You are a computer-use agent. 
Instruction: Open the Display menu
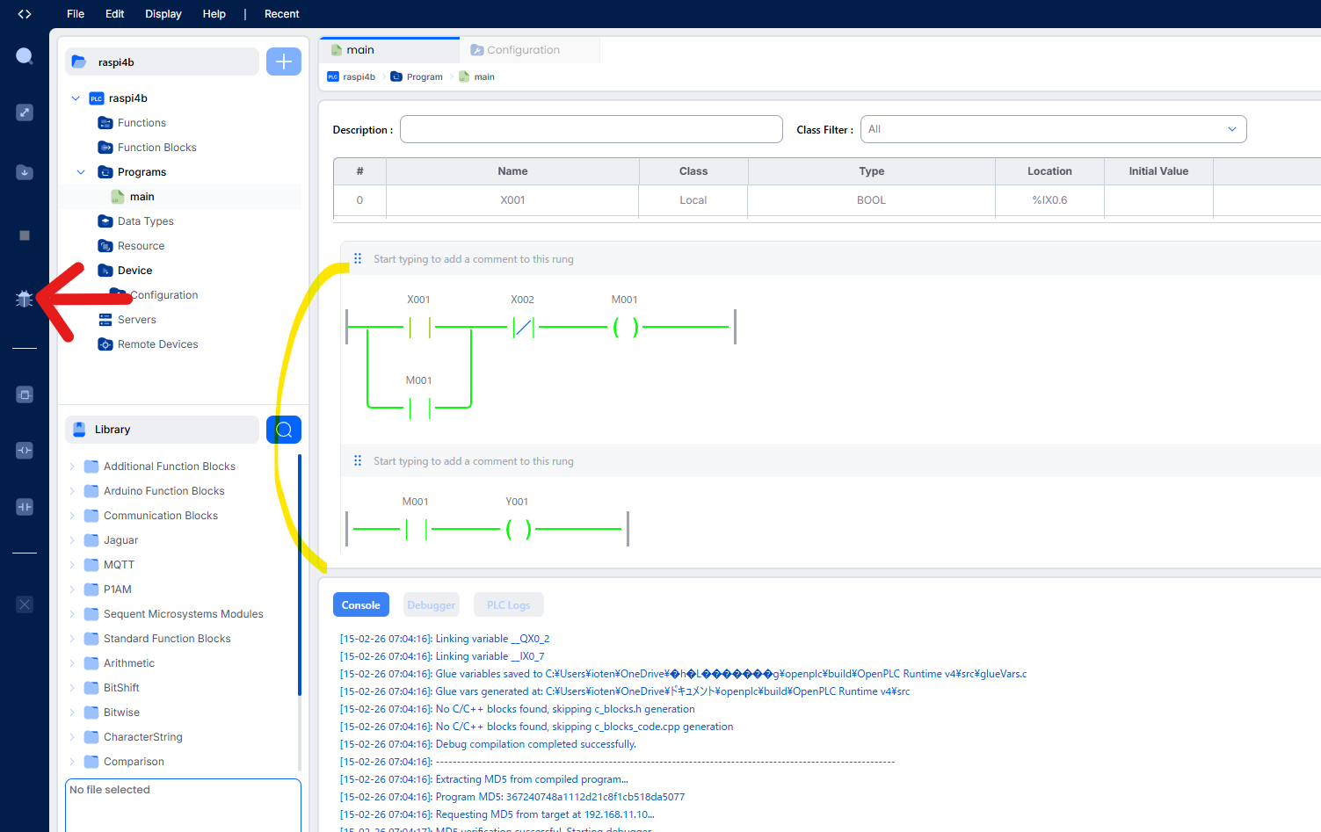click(x=163, y=14)
